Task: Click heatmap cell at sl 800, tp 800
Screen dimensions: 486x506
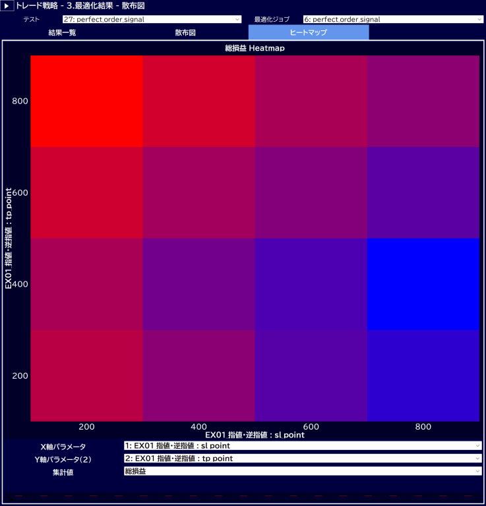Action: pos(423,101)
